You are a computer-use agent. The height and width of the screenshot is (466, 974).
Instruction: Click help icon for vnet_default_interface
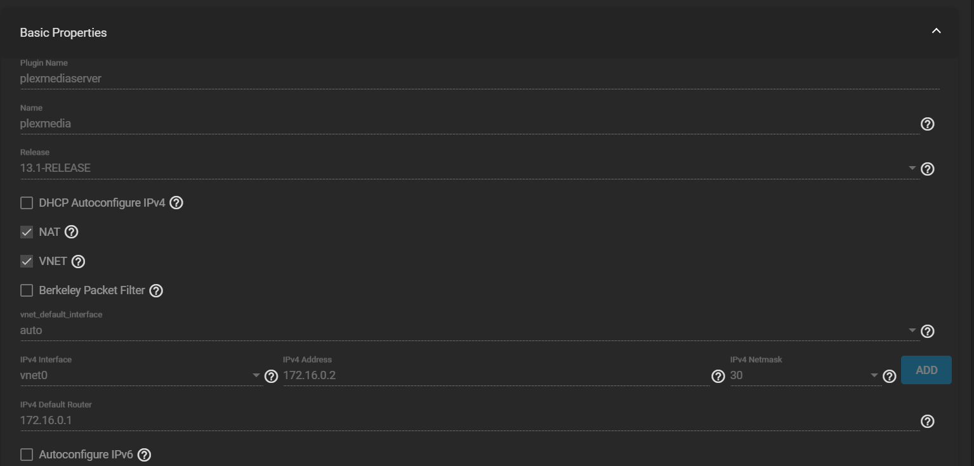pyautogui.click(x=927, y=332)
